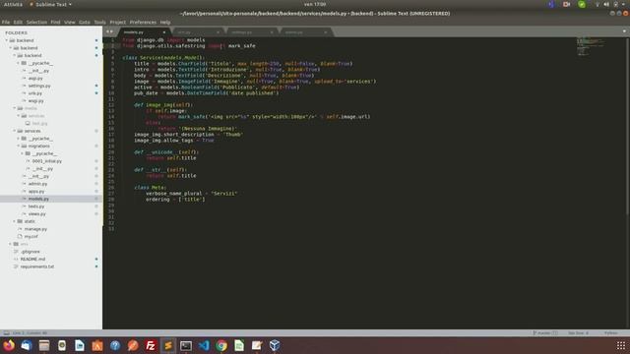Open the Files manager in dock
The width and height of the screenshot is (630, 354).
click(x=44, y=345)
